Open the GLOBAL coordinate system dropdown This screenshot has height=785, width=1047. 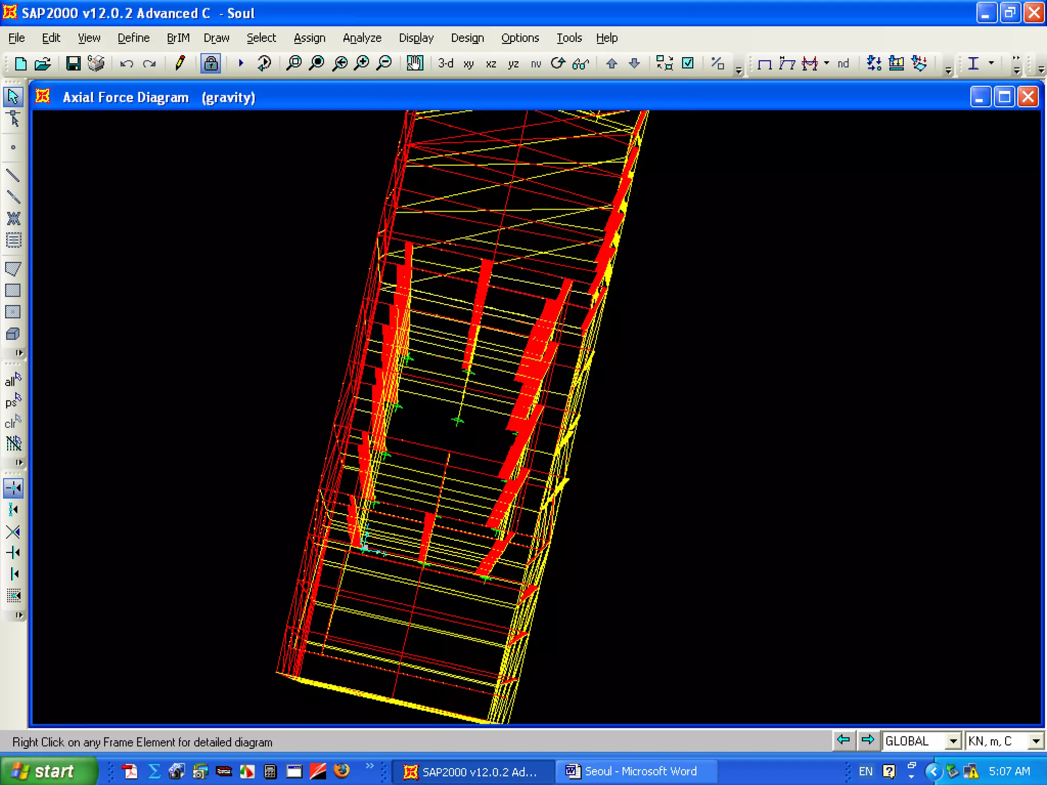[952, 741]
